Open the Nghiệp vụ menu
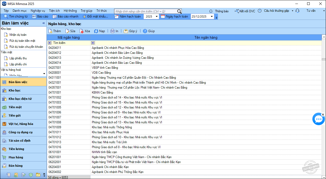 point(38,11)
